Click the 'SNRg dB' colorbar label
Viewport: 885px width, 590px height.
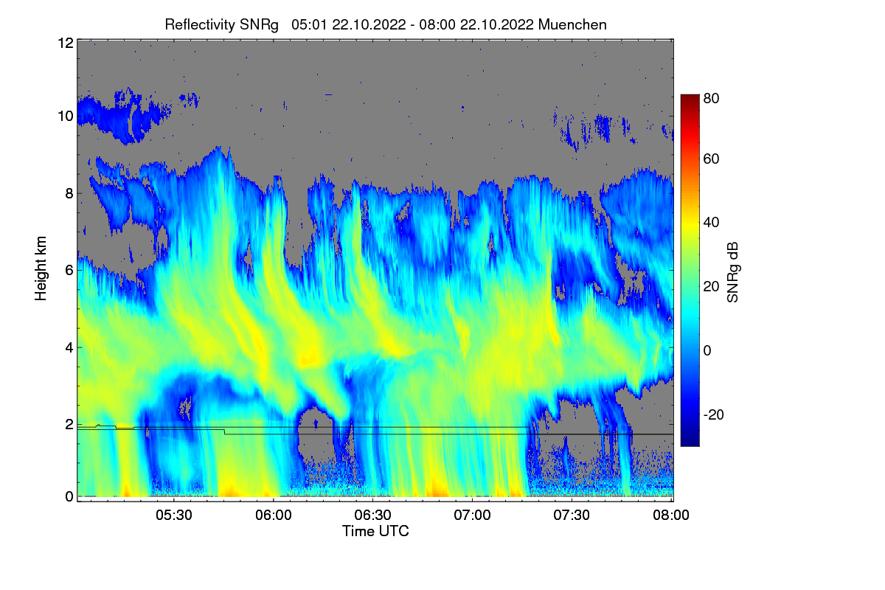(732, 272)
